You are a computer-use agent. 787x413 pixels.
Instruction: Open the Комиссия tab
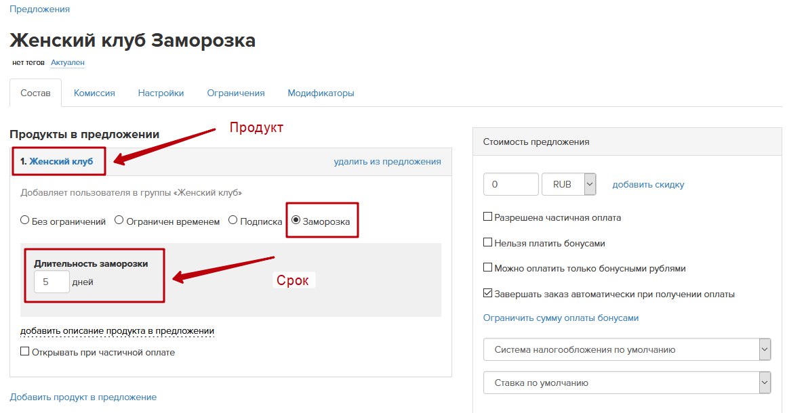click(94, 93)
